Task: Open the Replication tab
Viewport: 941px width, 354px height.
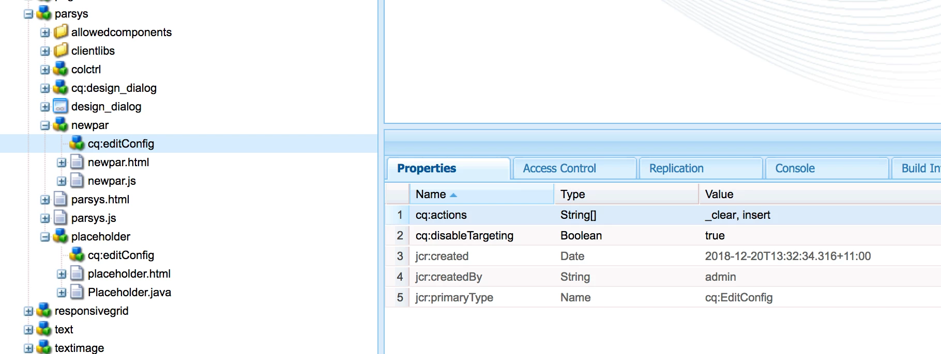Action: point(676,168)
